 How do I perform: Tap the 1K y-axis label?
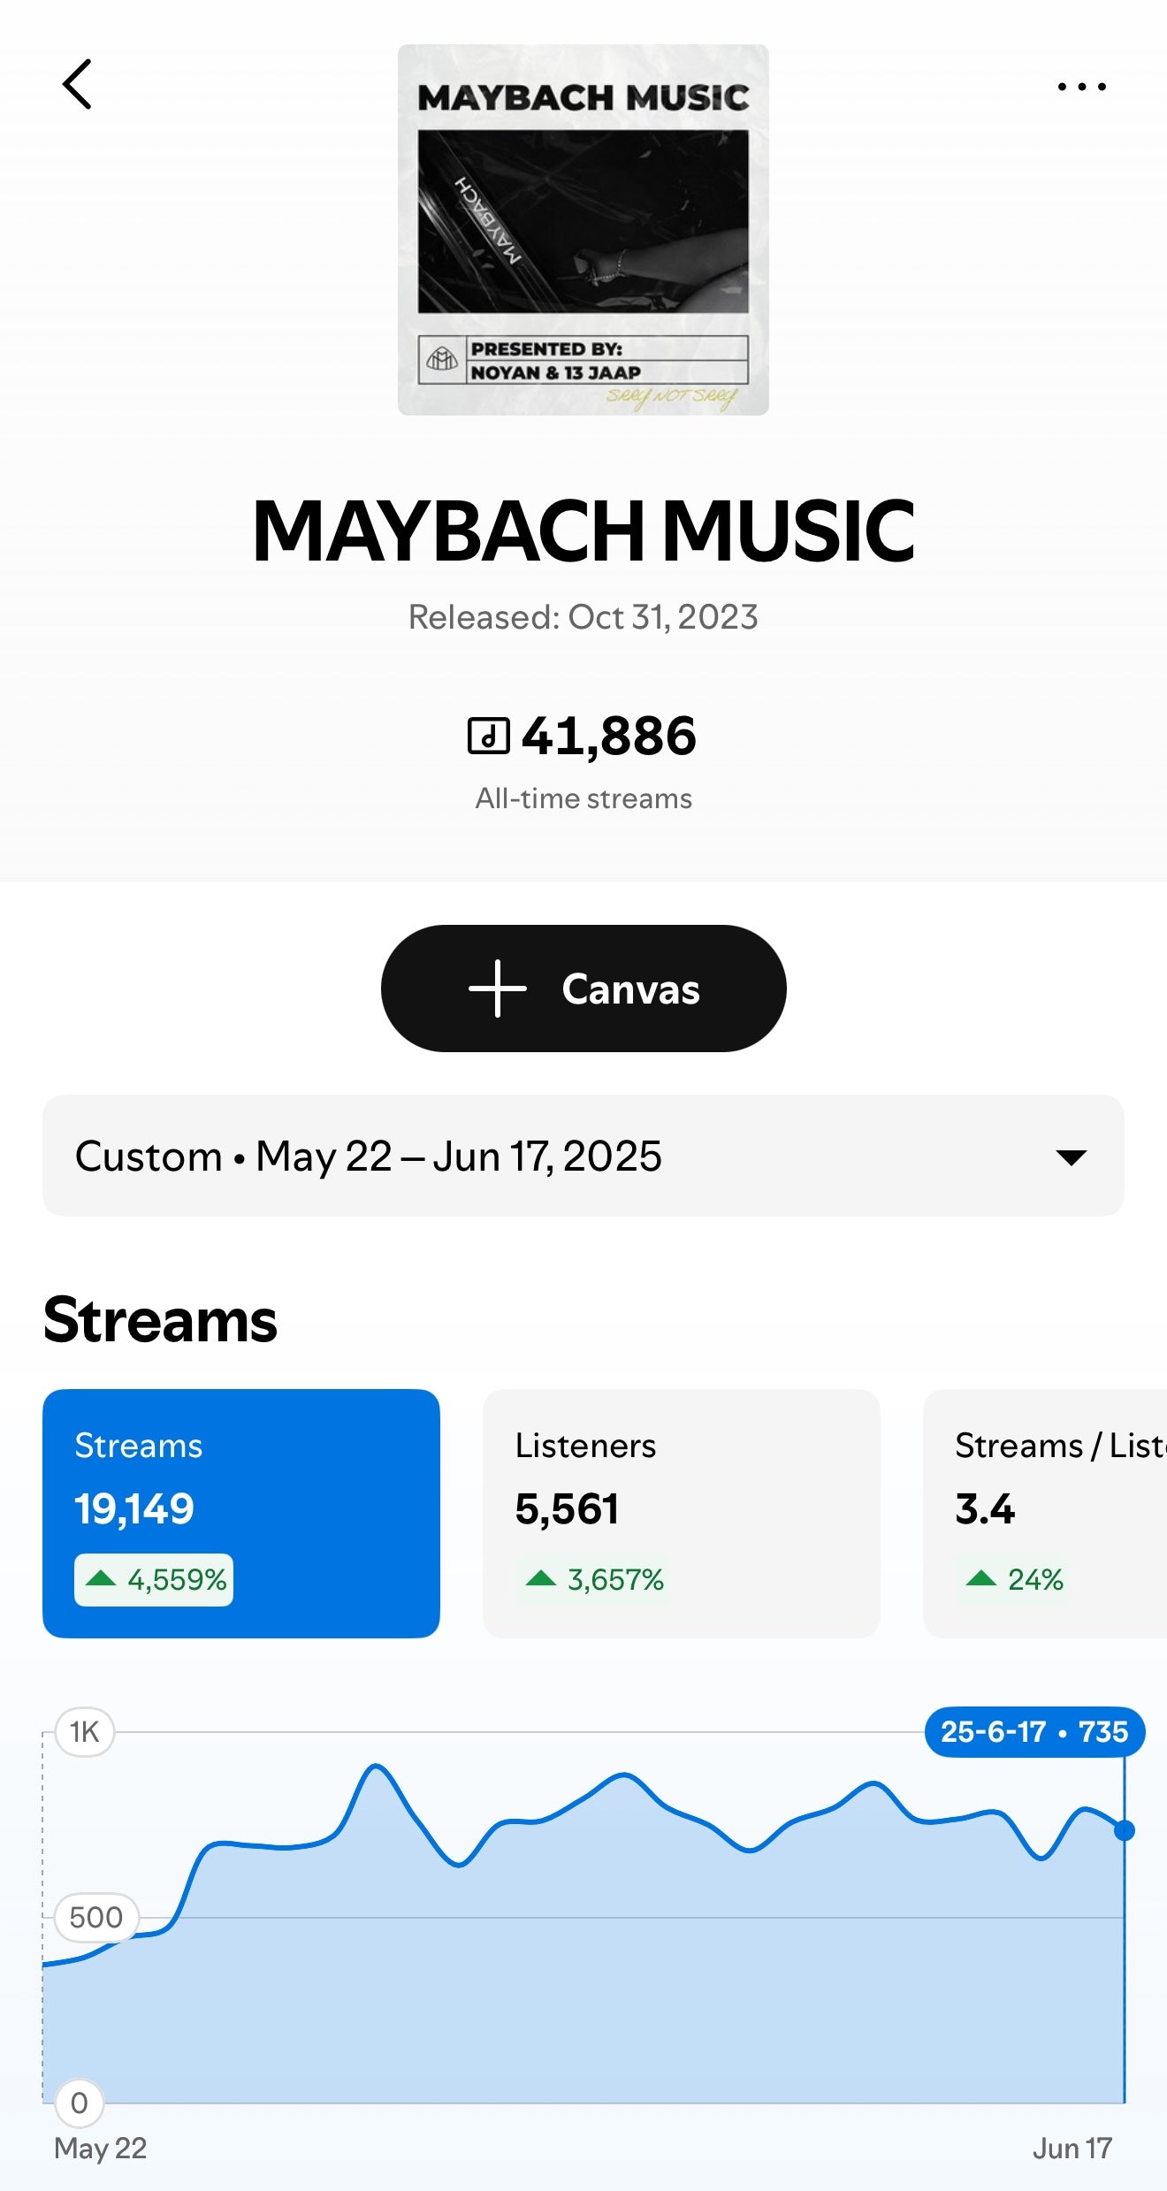tap(84, 1731)
